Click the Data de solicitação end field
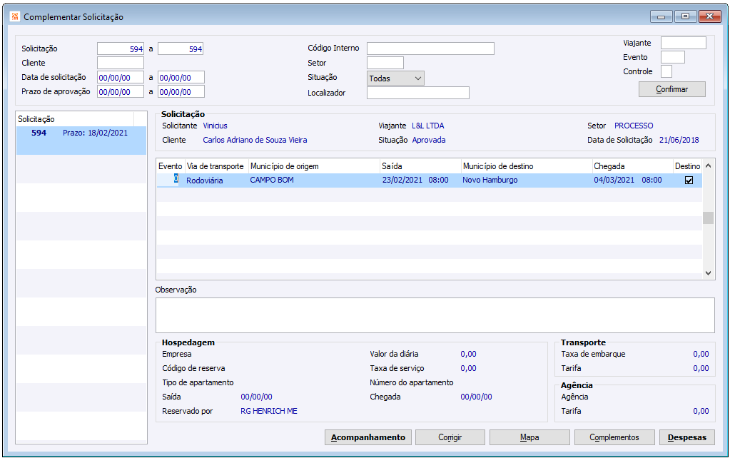The height and width of the screenshot is (458, 730). click(181, 77)
